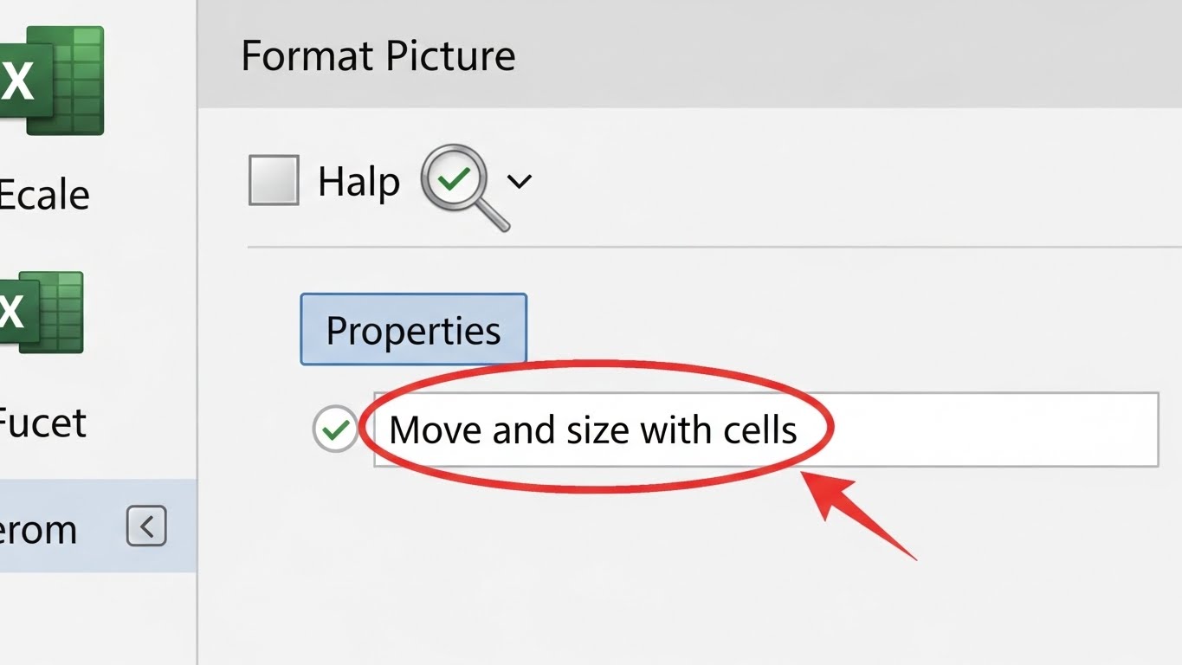Image resolution: width=1182 pixels, height=665 pixels.
Task: Tick the Halp checkbox
Action: pyautogui.click(x=274, y=180)
